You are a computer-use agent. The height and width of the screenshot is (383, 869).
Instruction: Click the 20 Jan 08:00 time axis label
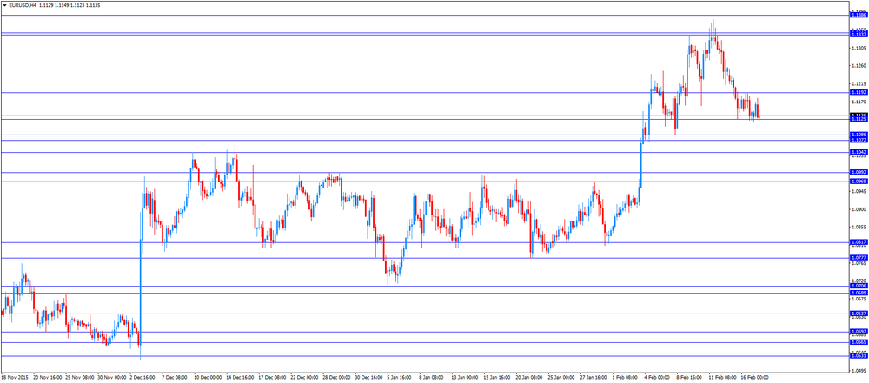[x=528, y=378]
